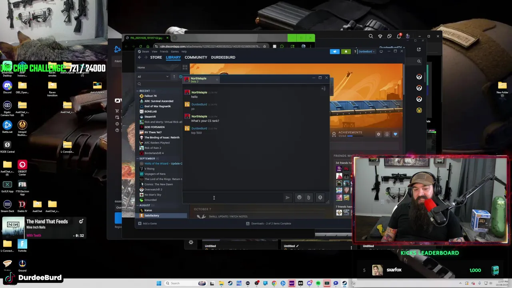Select ARC Raiders Playtest in library
Viewport: 512px width, 288px height.
point(157,143)
